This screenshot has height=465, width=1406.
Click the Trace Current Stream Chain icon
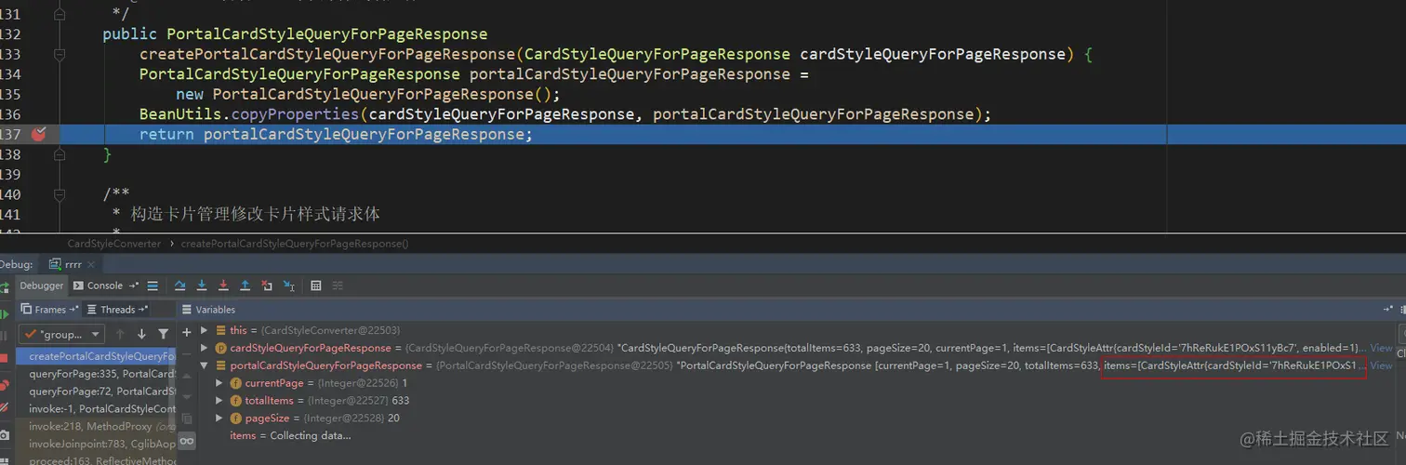338,286
